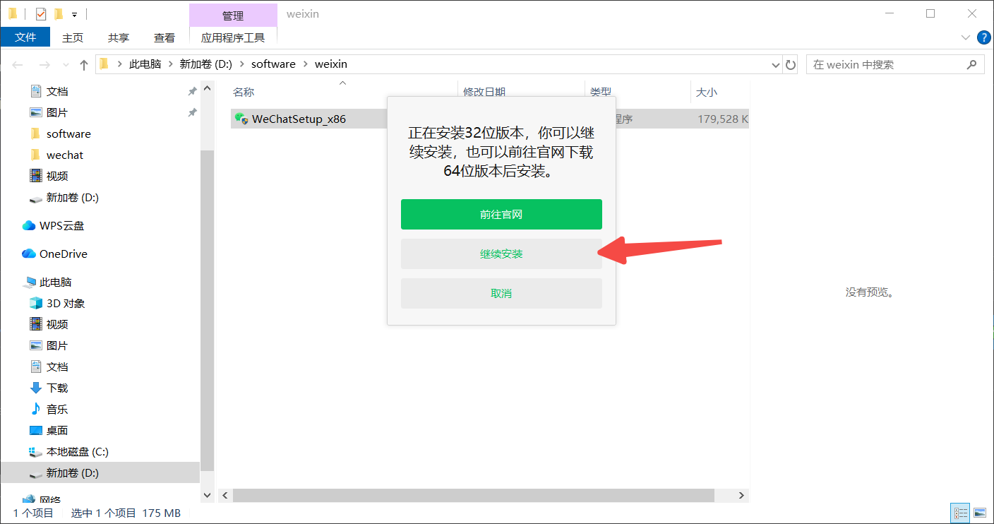This screenshot has height=524, width=994.
Task: Click the folder icon in the address bar
Action: point(104,64)
